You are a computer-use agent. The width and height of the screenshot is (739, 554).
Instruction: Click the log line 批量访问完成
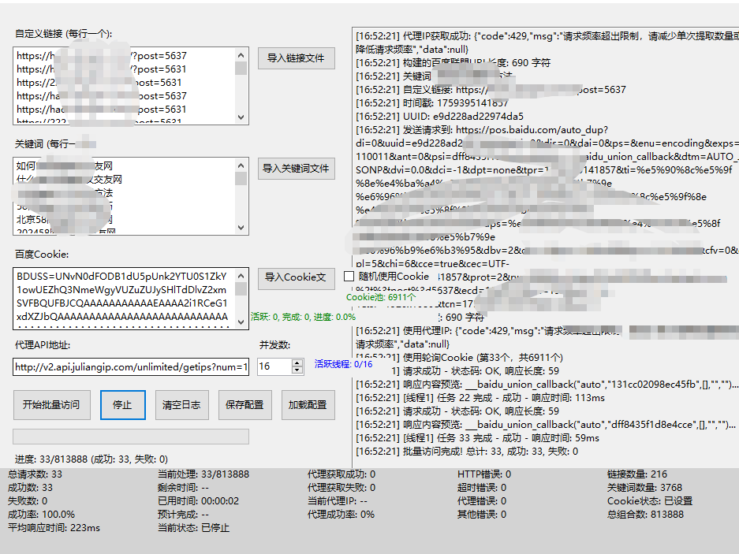pyautogui.click(x=467, y=452)
